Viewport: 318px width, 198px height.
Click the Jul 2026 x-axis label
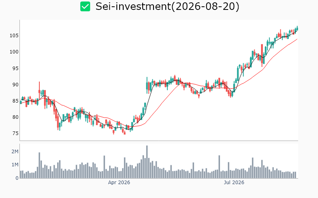pyautogui.click(x=234, y=183)
